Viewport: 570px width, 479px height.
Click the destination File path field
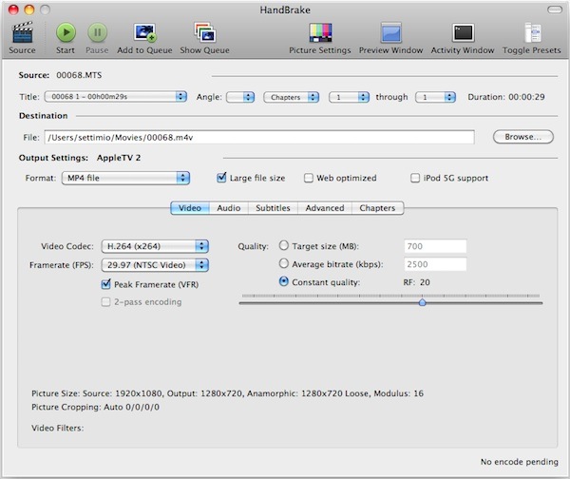click(259, 137)
